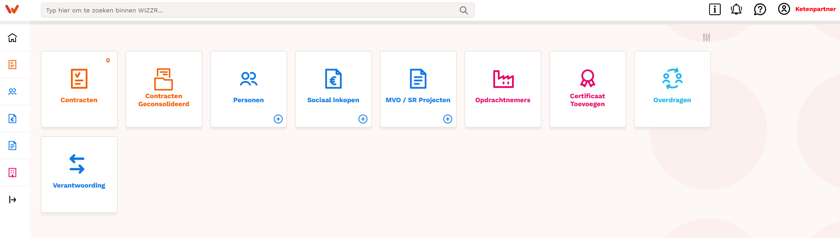Open dashboard settings sliders icon
The image size is (840, 238).
[706, 38]
